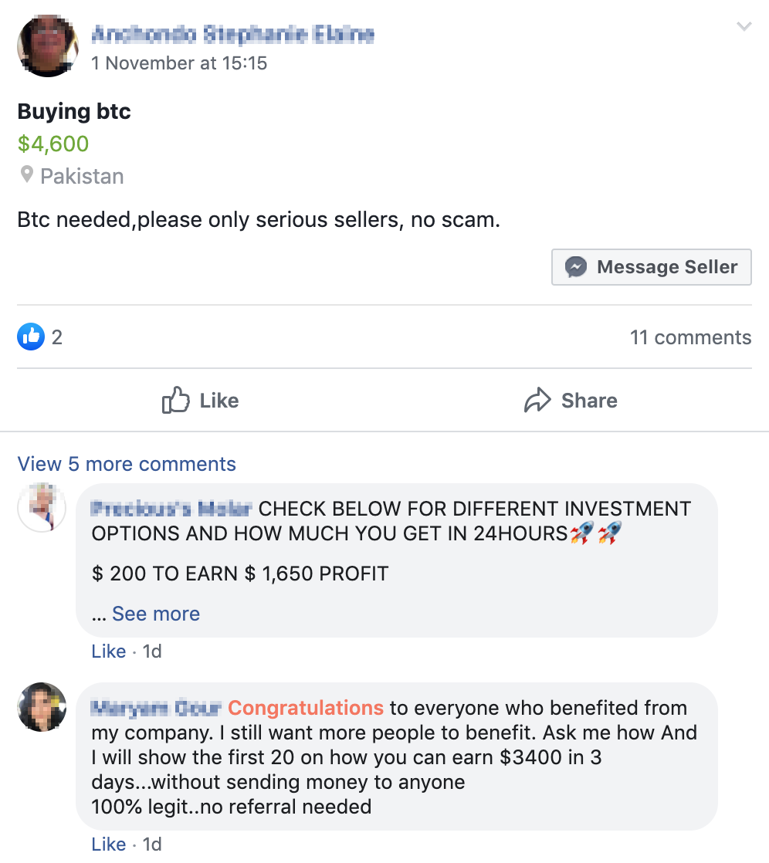Screen dimensions: 769x863
Task: Click the Share arrow icon
Action: [x=537, y=400]
